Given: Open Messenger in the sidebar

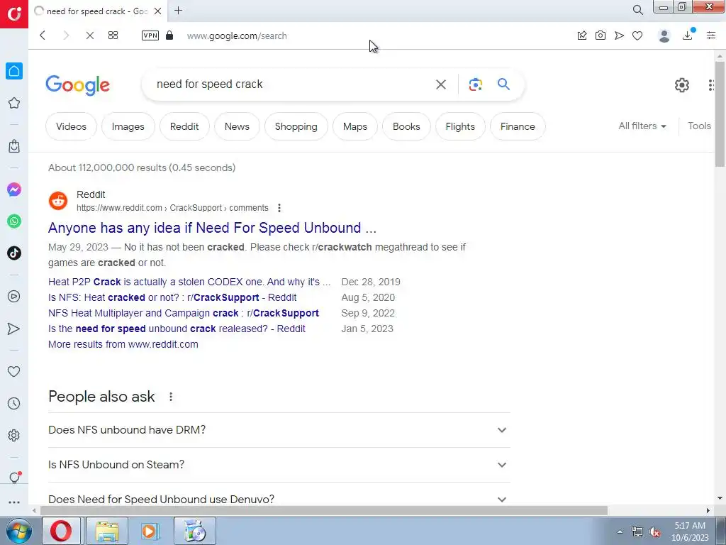Looking at the screenshot, I should coord(14,189).
